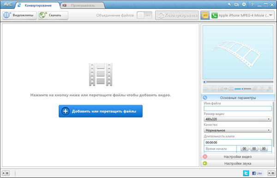
Task: Click the scissors clip icon under preview
Action: tap(262, 89)
